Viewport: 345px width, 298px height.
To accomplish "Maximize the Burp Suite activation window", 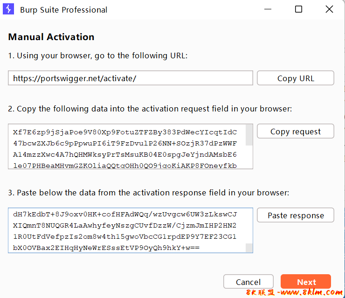I will tap(298, 9).
